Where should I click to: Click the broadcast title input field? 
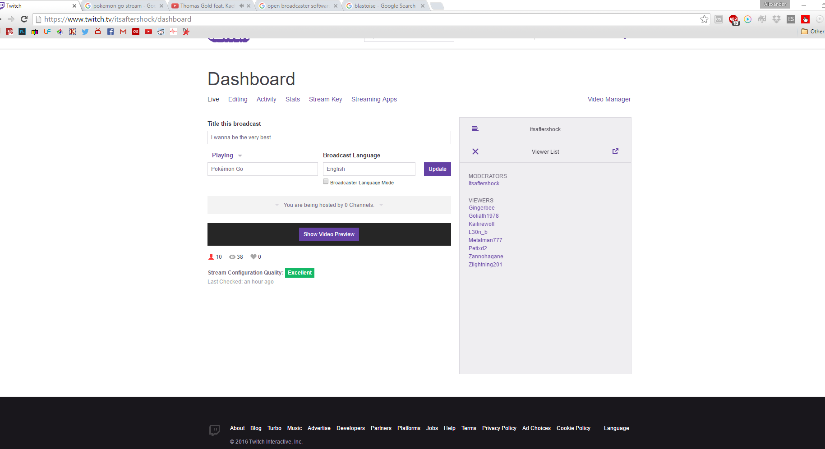point(329,137)
